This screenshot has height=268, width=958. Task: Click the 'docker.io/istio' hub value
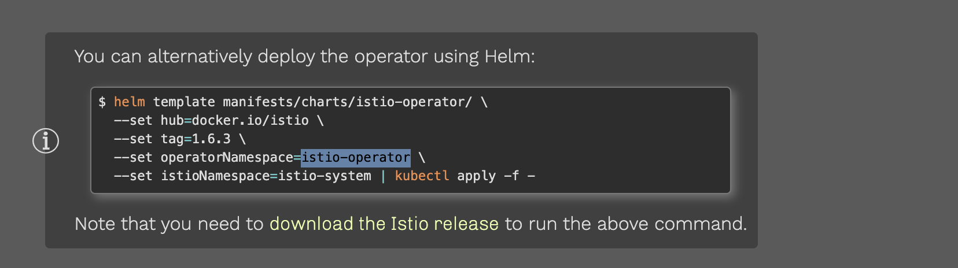250,120
